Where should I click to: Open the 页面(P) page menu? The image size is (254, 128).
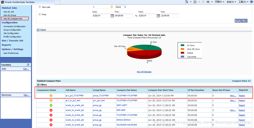tap(220, 2)
